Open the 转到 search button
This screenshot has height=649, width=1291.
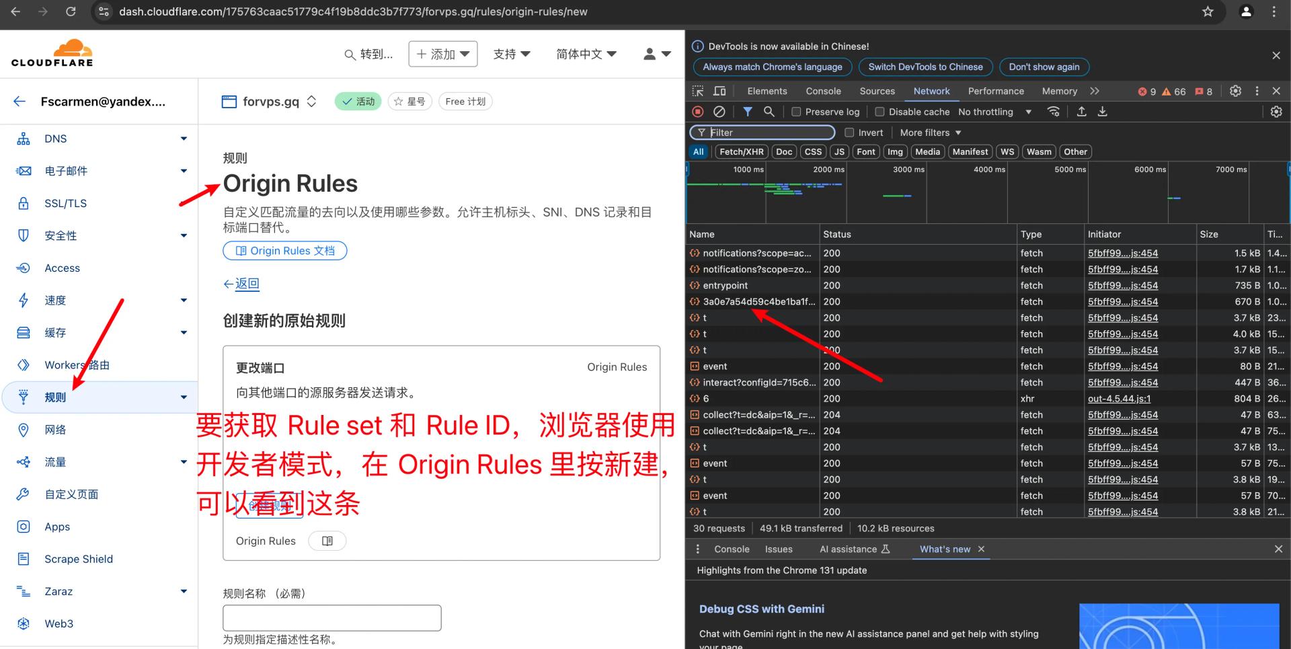pyautogui.click(x=368, y=54)
